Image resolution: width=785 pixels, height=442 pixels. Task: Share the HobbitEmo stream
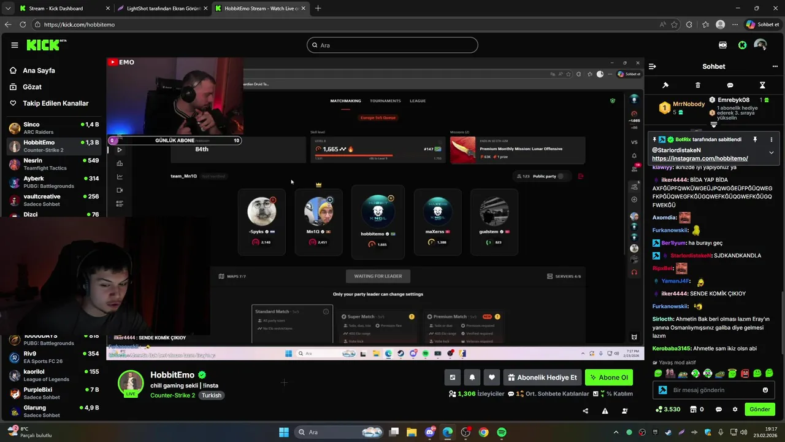coord(585,411)
